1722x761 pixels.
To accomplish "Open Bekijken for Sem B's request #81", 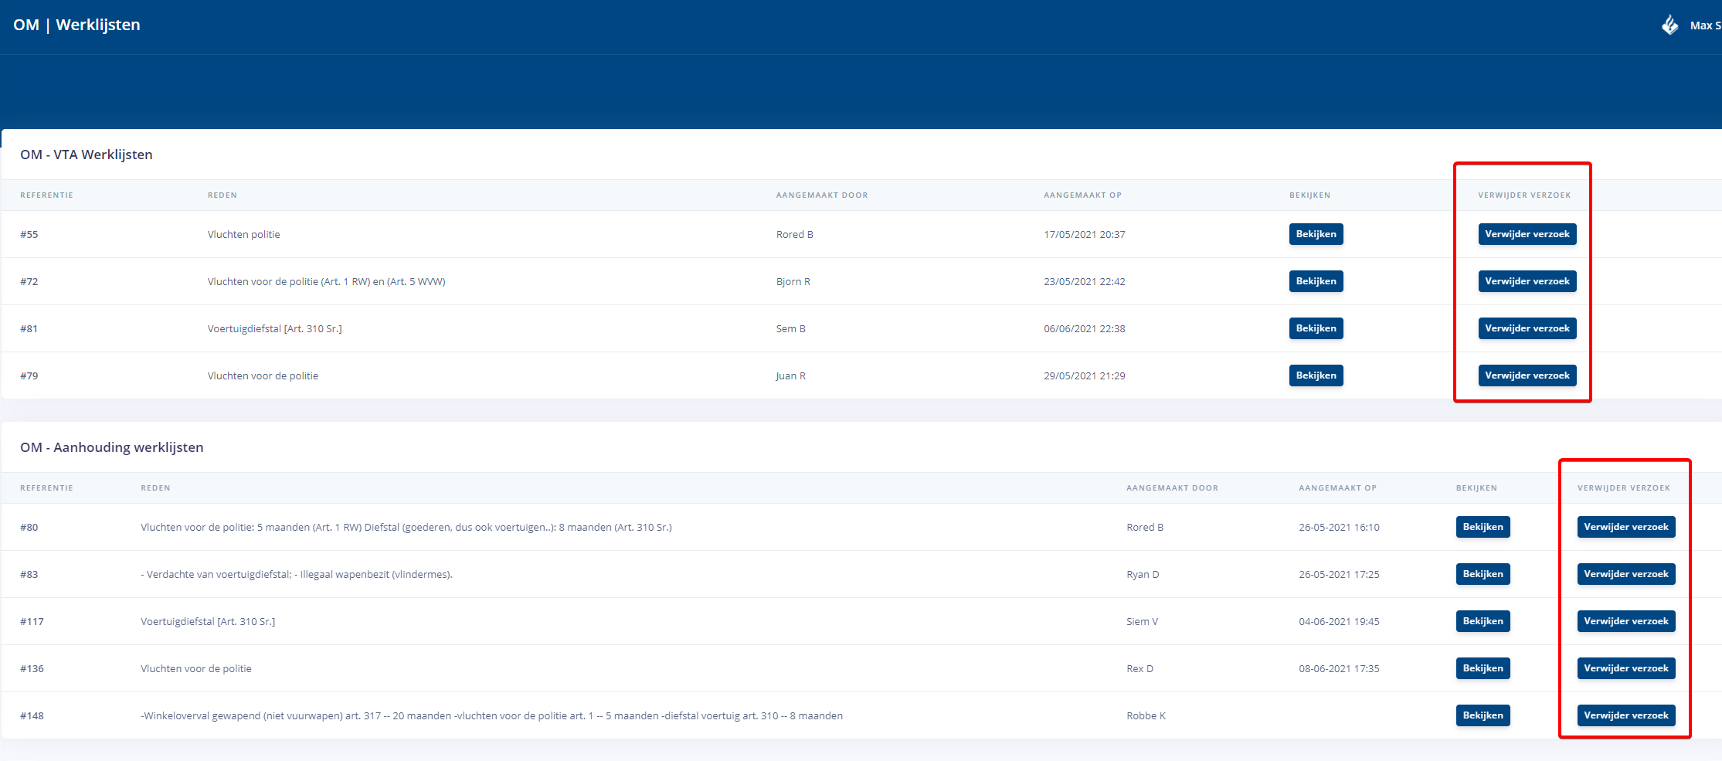I will 1316,328.
